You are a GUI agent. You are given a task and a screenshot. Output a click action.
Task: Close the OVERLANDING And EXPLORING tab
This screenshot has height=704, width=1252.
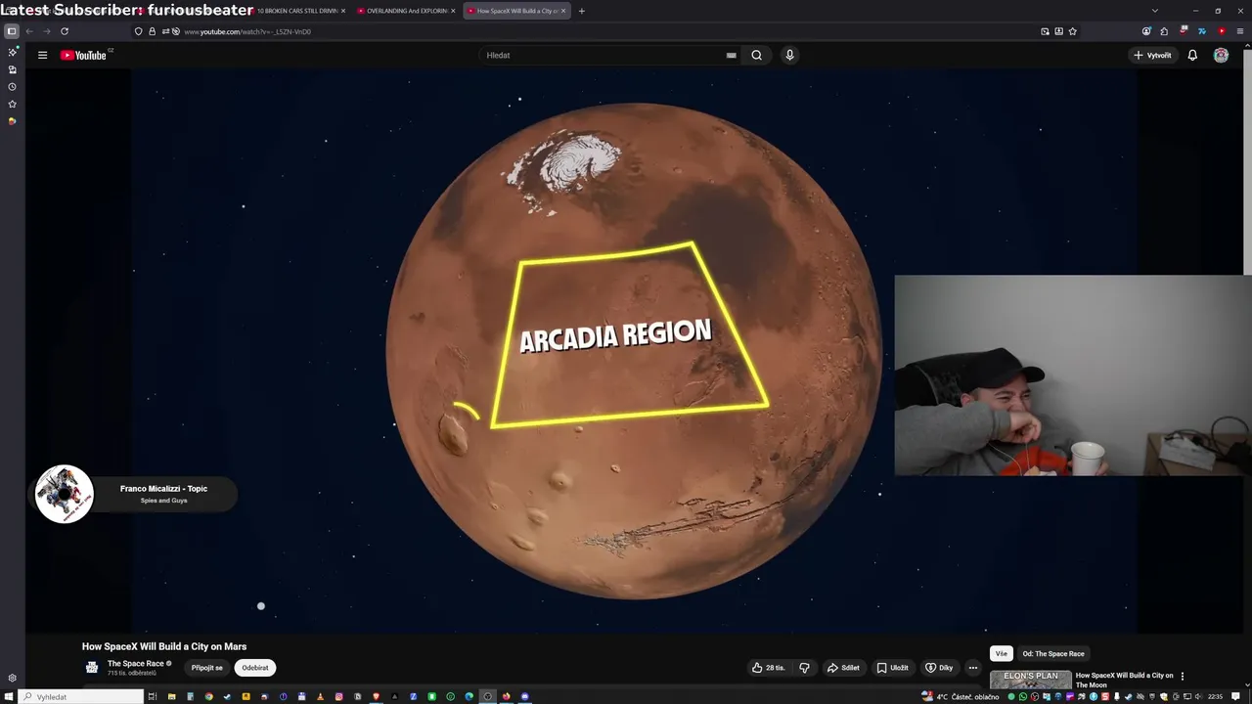click(x=453, y=11)
